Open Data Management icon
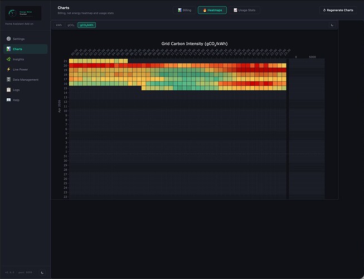Image resolution: width=364 pixels, height=279 pixels. [x=8, y=79]
